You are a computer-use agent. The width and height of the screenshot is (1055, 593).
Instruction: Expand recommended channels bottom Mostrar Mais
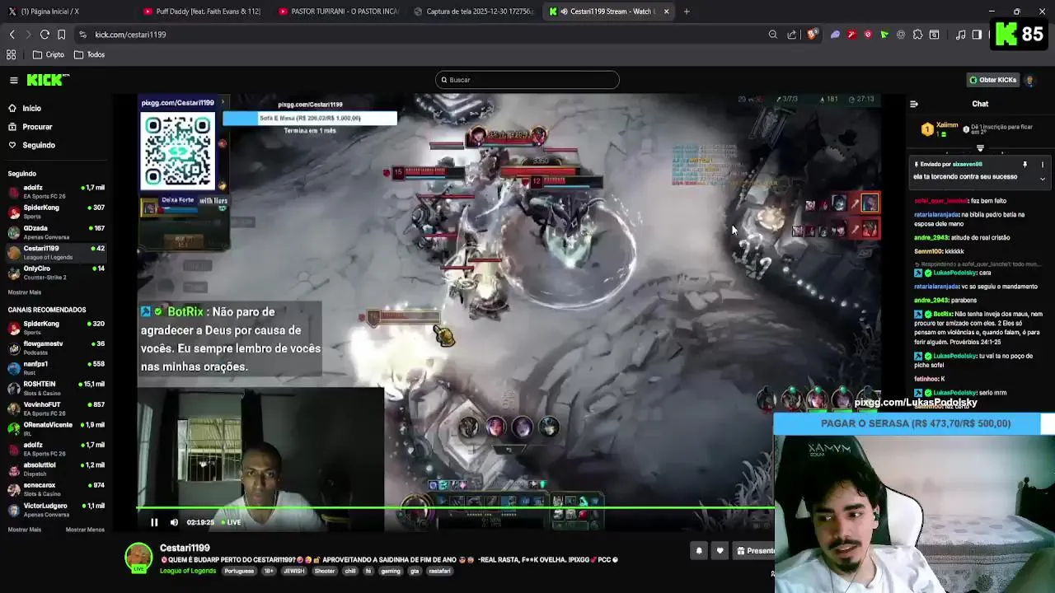24,530
